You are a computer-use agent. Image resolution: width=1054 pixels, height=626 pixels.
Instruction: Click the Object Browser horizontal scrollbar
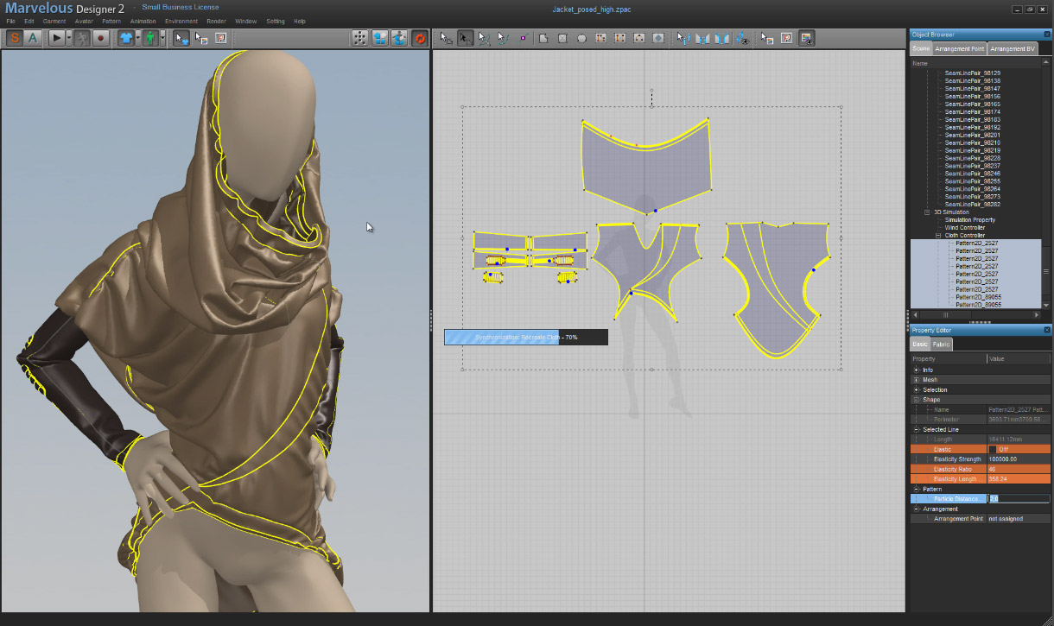coord(976,314)
